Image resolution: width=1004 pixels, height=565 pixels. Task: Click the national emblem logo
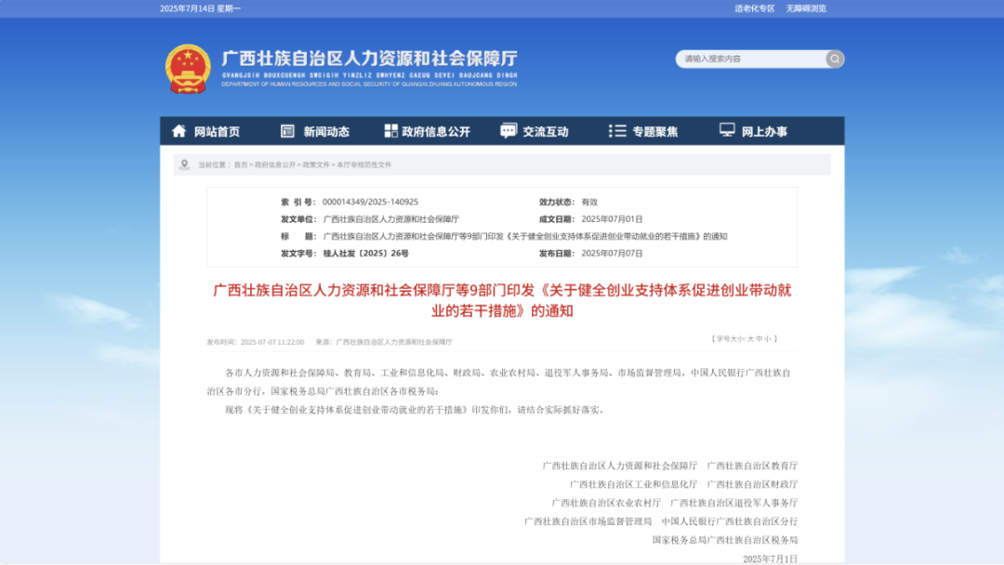point(188,69)
